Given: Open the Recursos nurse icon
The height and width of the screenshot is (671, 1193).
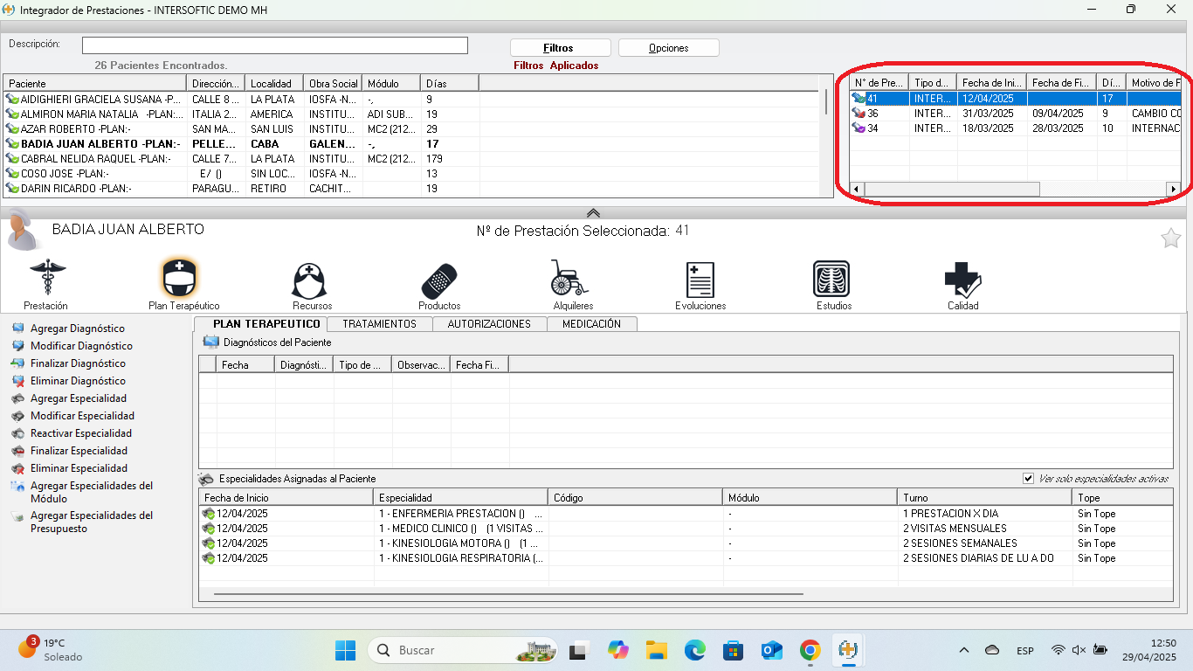Looking at the screenshot, I should 312,280.
